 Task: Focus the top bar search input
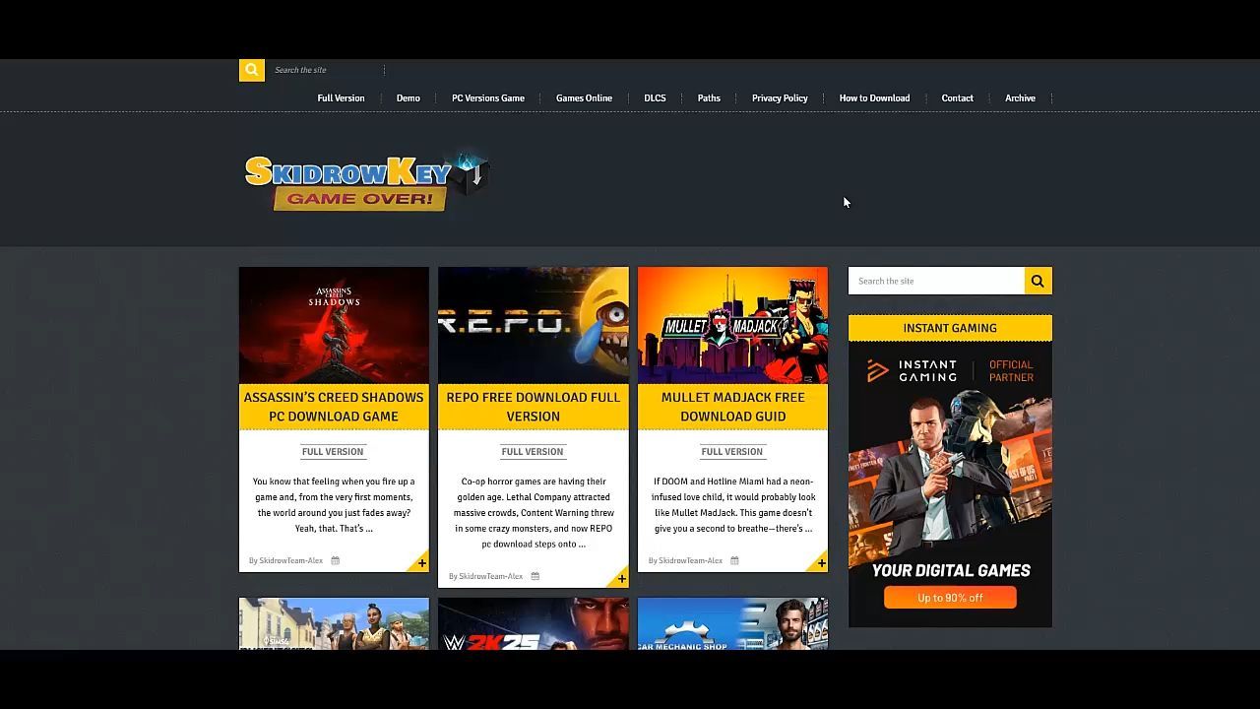(x=327, y=70)
